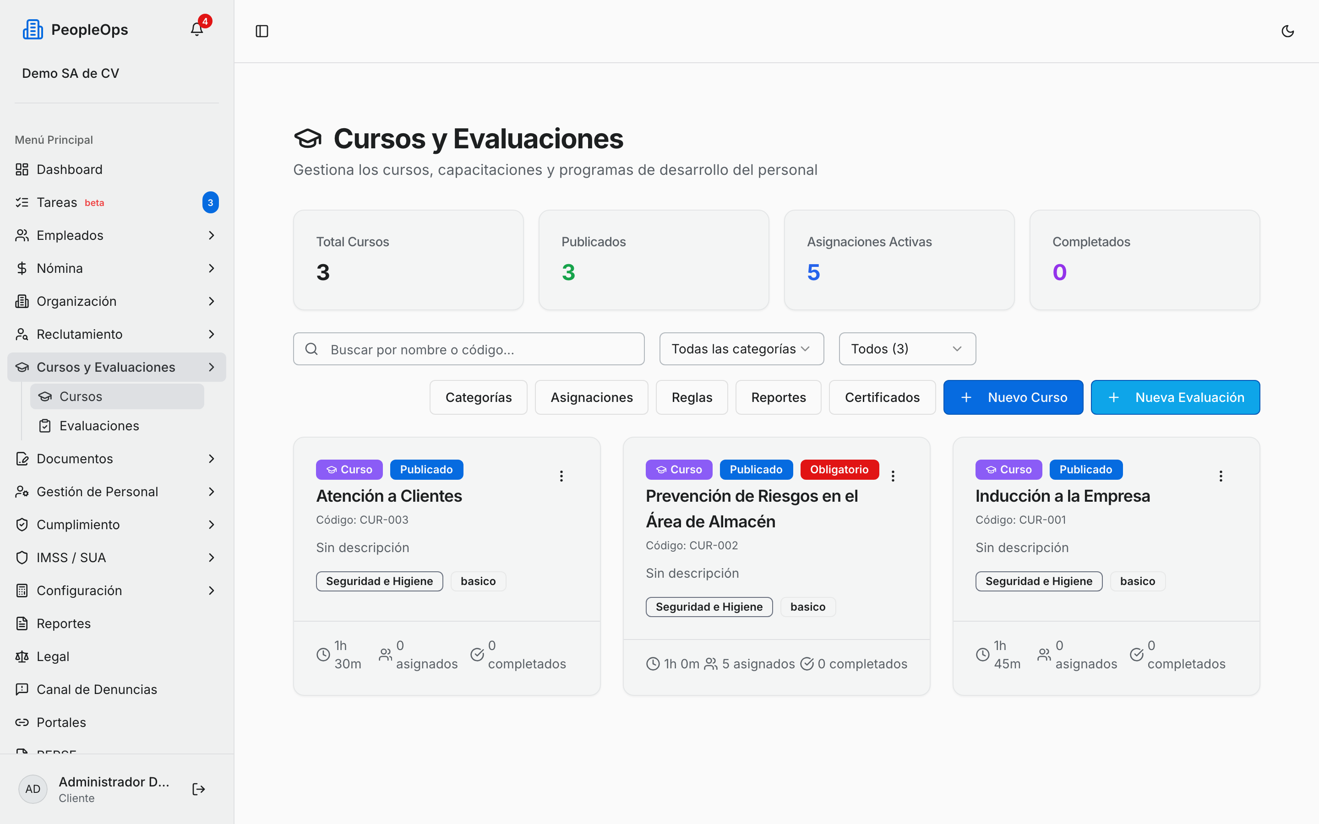1319x824 pixels.
Task: Click the Dashboard grid icon
Action: (x=22, y=169)
